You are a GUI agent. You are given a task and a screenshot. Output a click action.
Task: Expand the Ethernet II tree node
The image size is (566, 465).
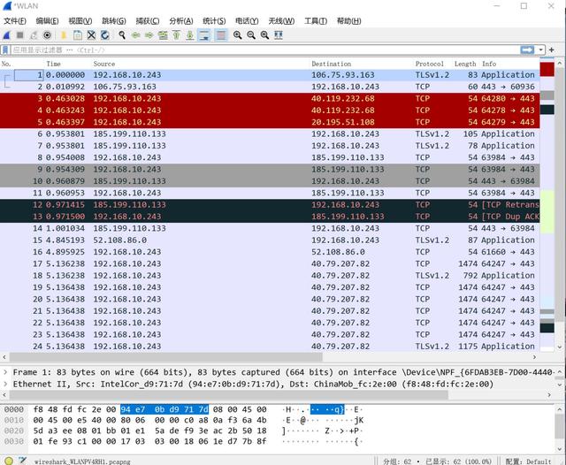pos(6,385)
